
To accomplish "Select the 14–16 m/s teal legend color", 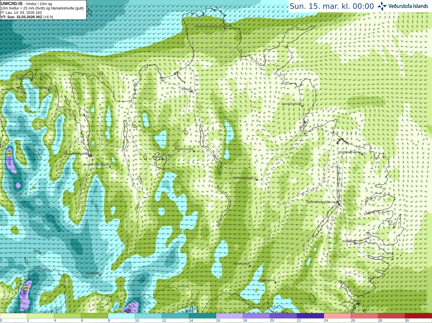I will 202,316.
